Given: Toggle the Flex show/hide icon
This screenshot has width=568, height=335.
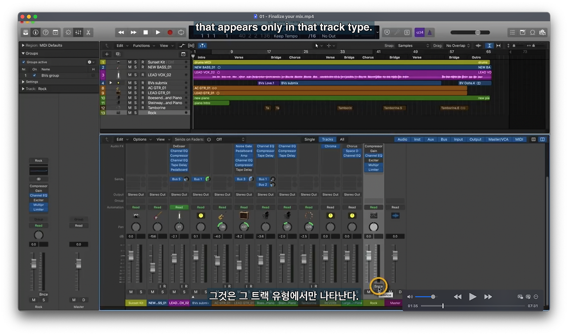Looking at the screenshot, I should pos(191,46).
